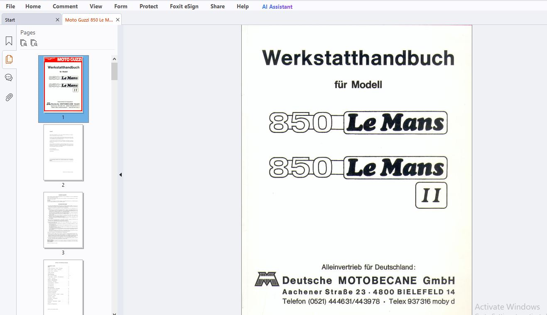The width and height of the screenshot is (547, 315).
Task: Select page 1 thumbnail
Action: tap(64, 85)
